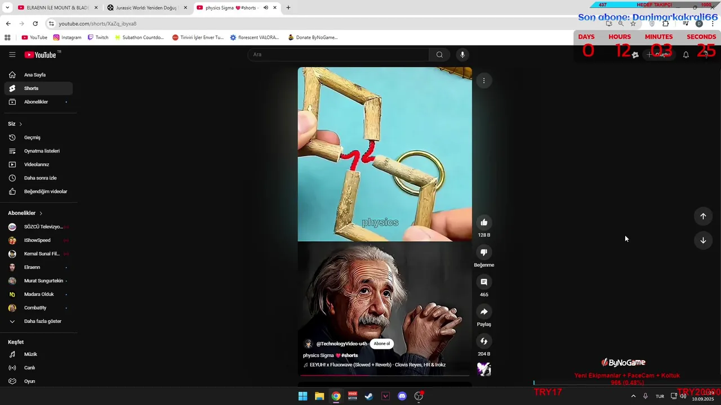Screen dimensions: 721x405
Task: Select Shorts in the sidebar
Action: point(38,88)
